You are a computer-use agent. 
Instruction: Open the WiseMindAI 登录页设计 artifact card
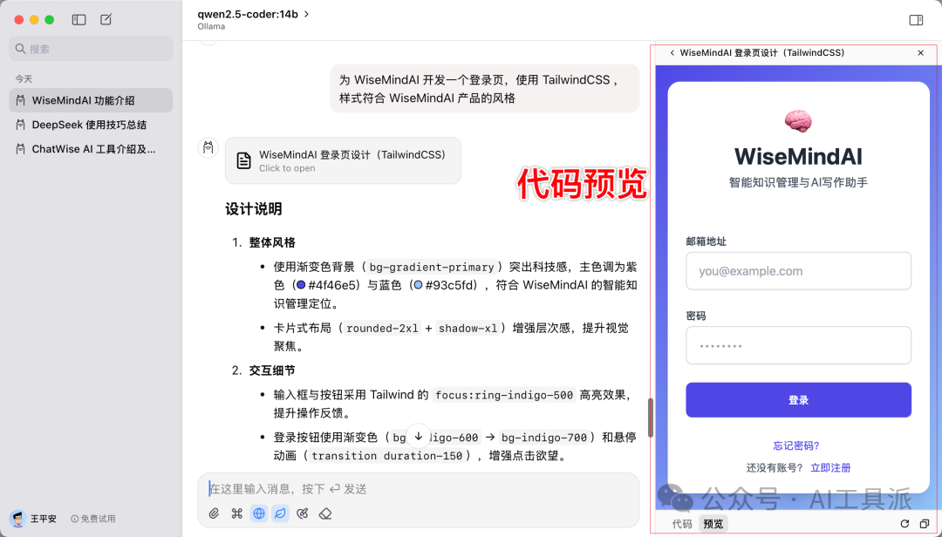pos(343,160)
